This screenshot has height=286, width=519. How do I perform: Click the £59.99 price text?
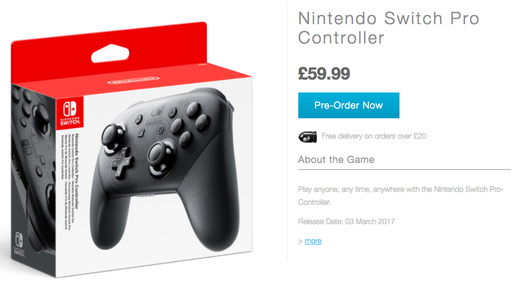(x=324, y=74)
